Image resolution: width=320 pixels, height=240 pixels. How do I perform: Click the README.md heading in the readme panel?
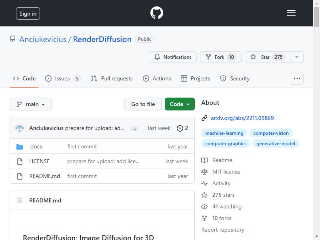45,200
